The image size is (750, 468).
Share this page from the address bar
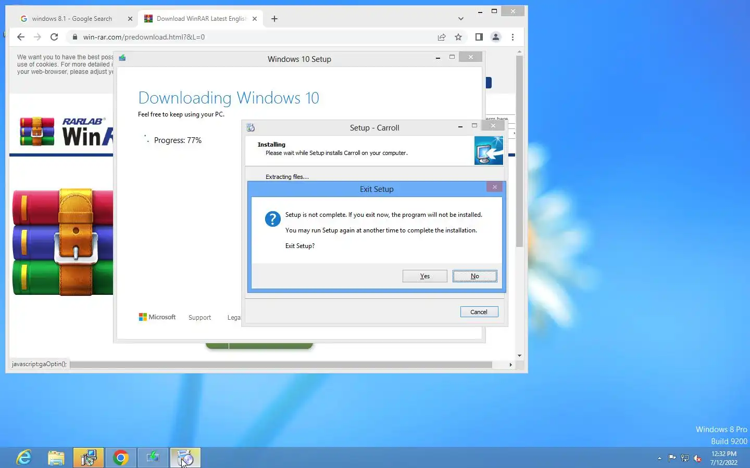[x=442, y=37]
